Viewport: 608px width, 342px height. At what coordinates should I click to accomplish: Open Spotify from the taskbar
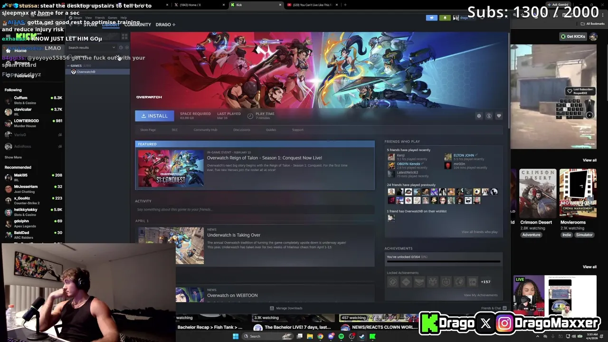point(341,336)
